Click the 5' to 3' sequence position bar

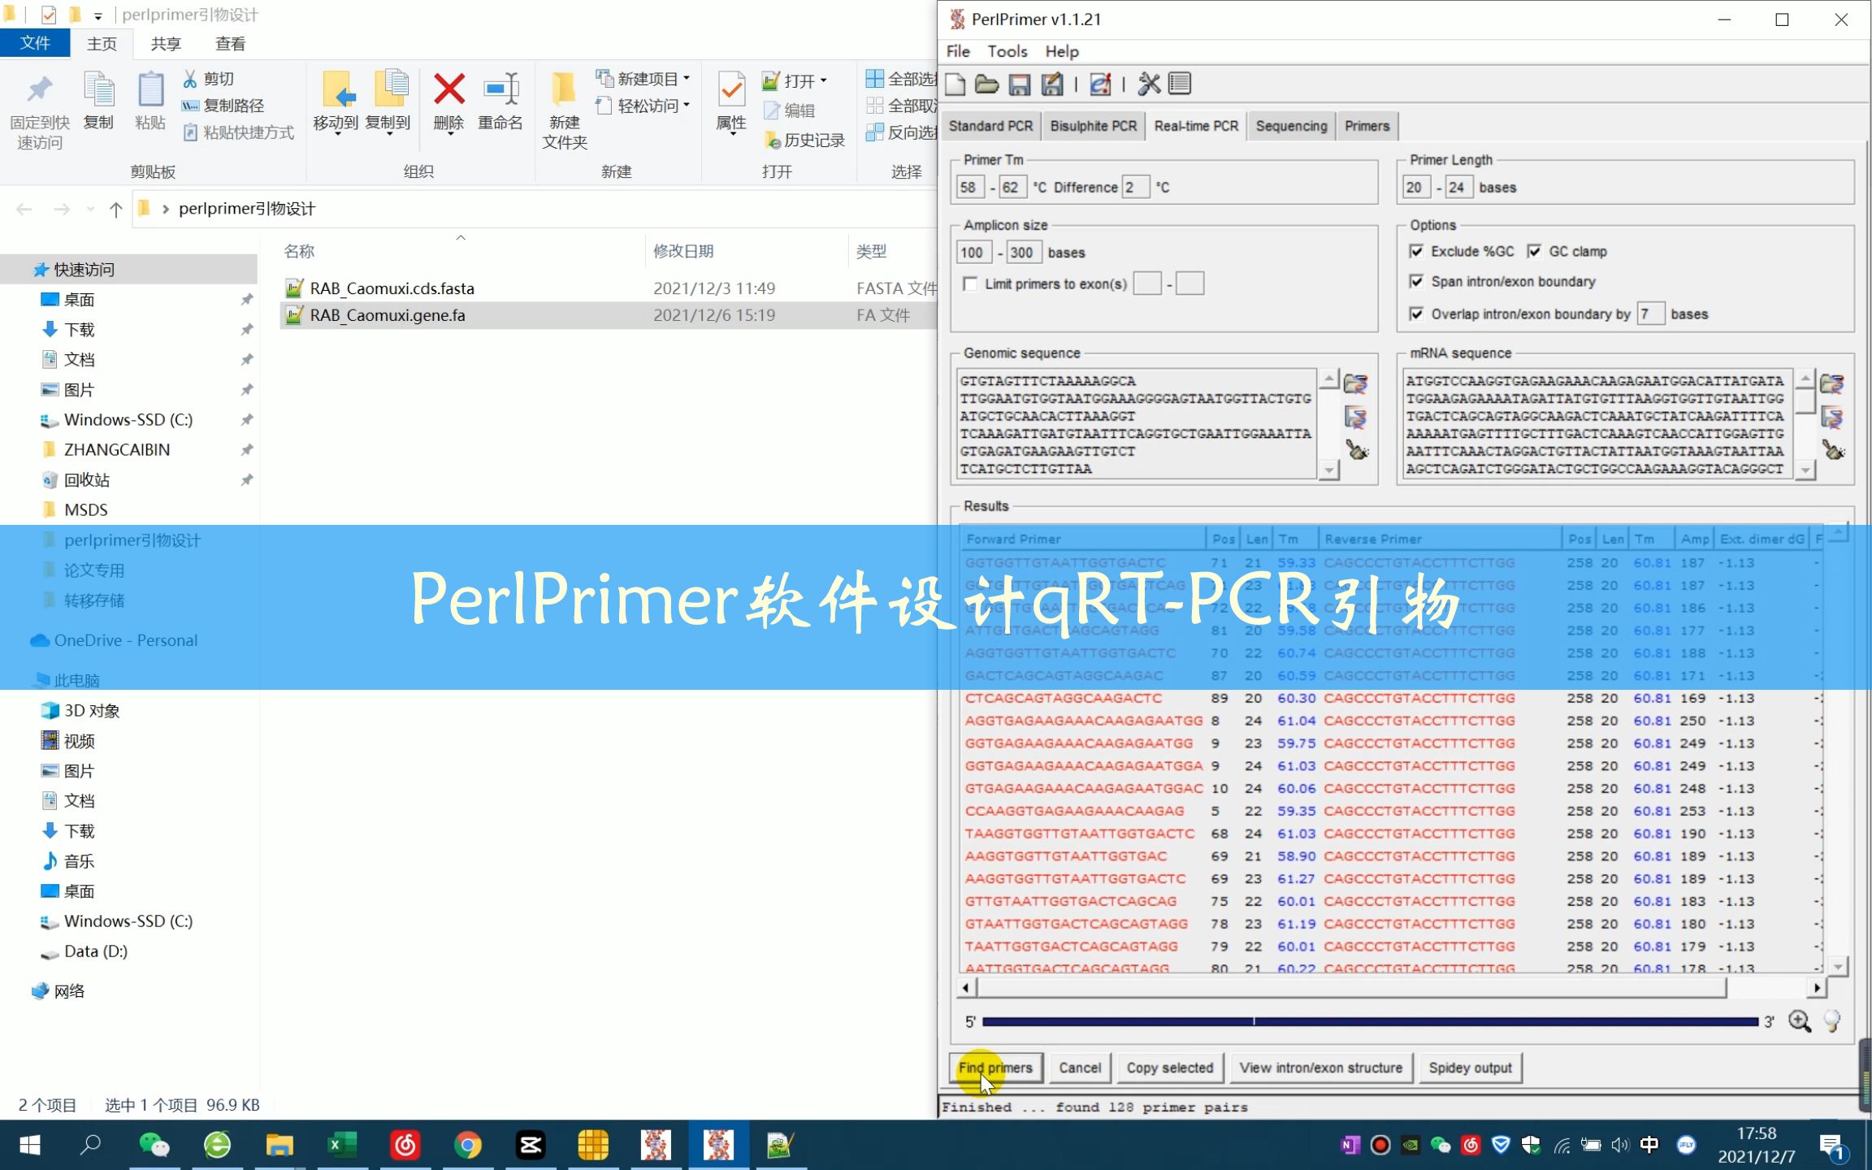[x=1370, y=1021]
